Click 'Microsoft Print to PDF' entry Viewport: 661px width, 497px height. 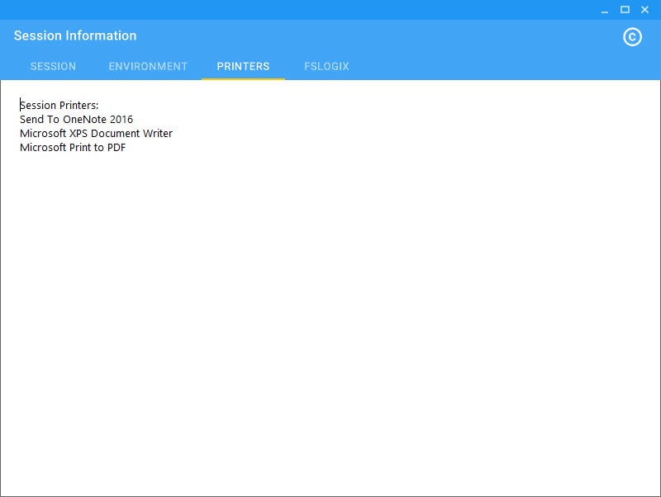tap(73, 148)
